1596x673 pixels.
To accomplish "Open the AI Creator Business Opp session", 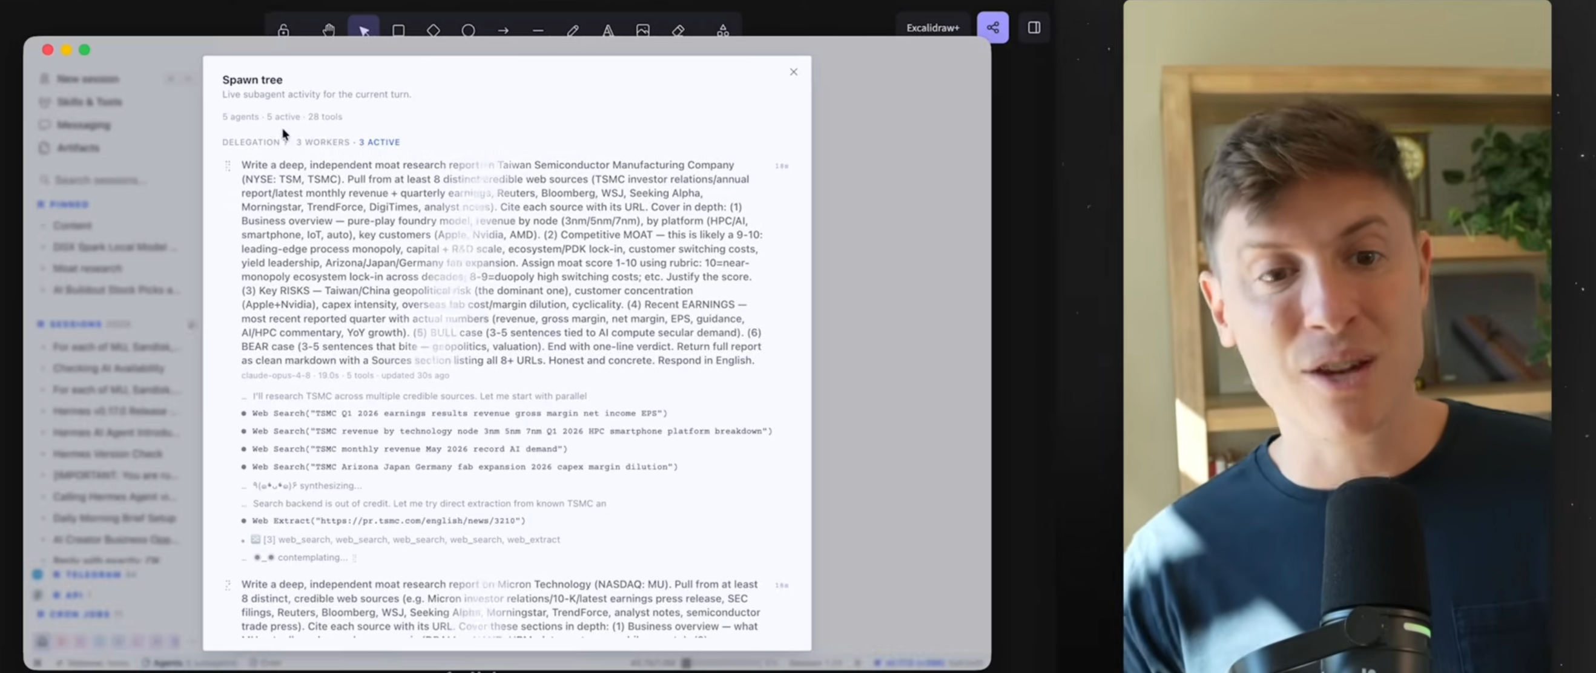I will coord(114,539).
